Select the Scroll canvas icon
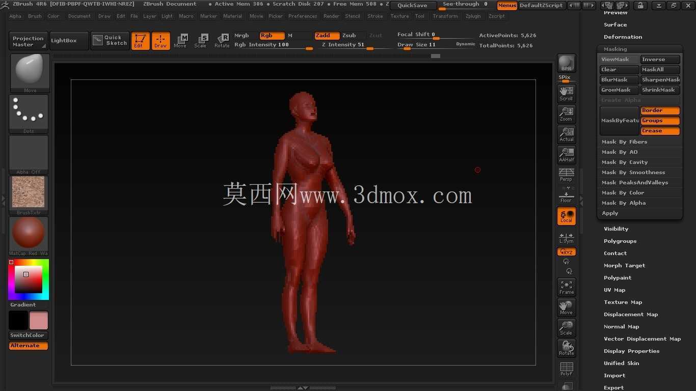 (x=566, y=93)
